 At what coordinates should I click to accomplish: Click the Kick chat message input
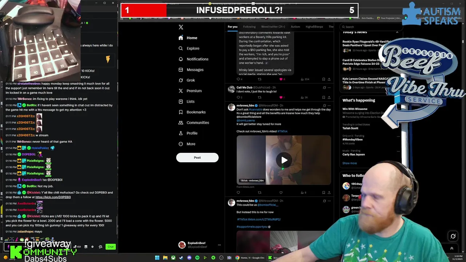(36, 247)
